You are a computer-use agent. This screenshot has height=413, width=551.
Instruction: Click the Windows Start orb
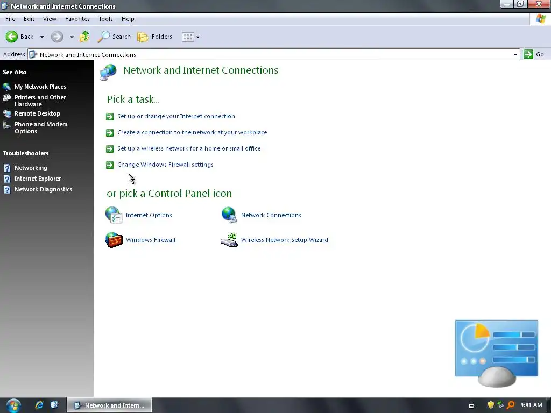(13, 405)
